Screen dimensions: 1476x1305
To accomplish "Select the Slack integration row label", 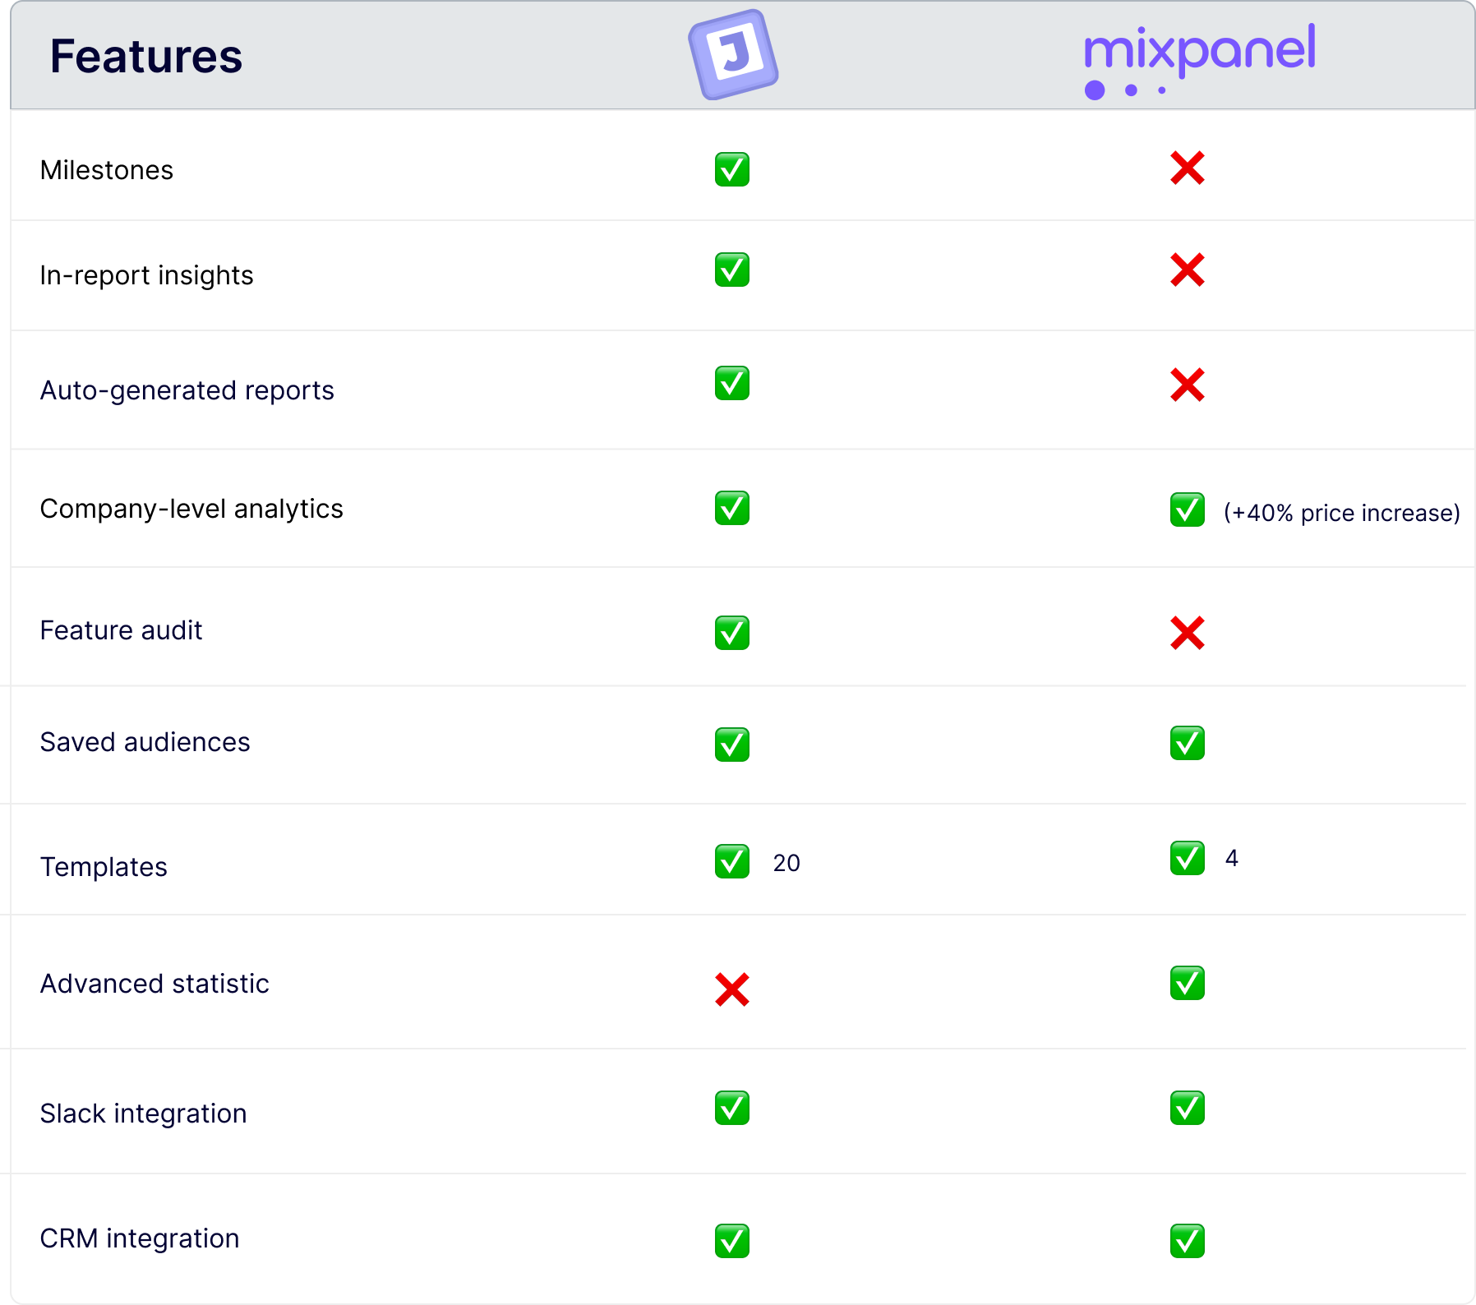I will click(144, 1114).
